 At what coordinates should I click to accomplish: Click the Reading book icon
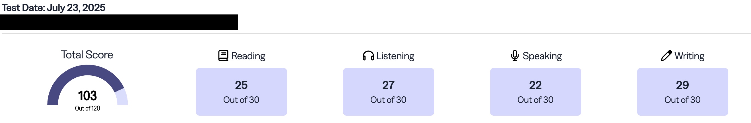point(223,56)
